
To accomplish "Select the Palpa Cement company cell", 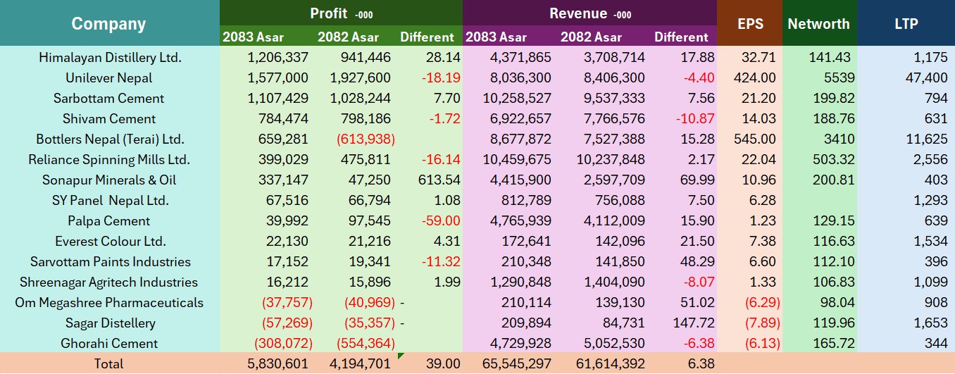I will [109, 220].
